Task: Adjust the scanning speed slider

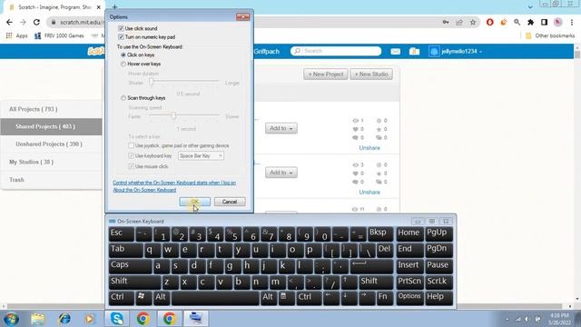Action: [173, 115]
